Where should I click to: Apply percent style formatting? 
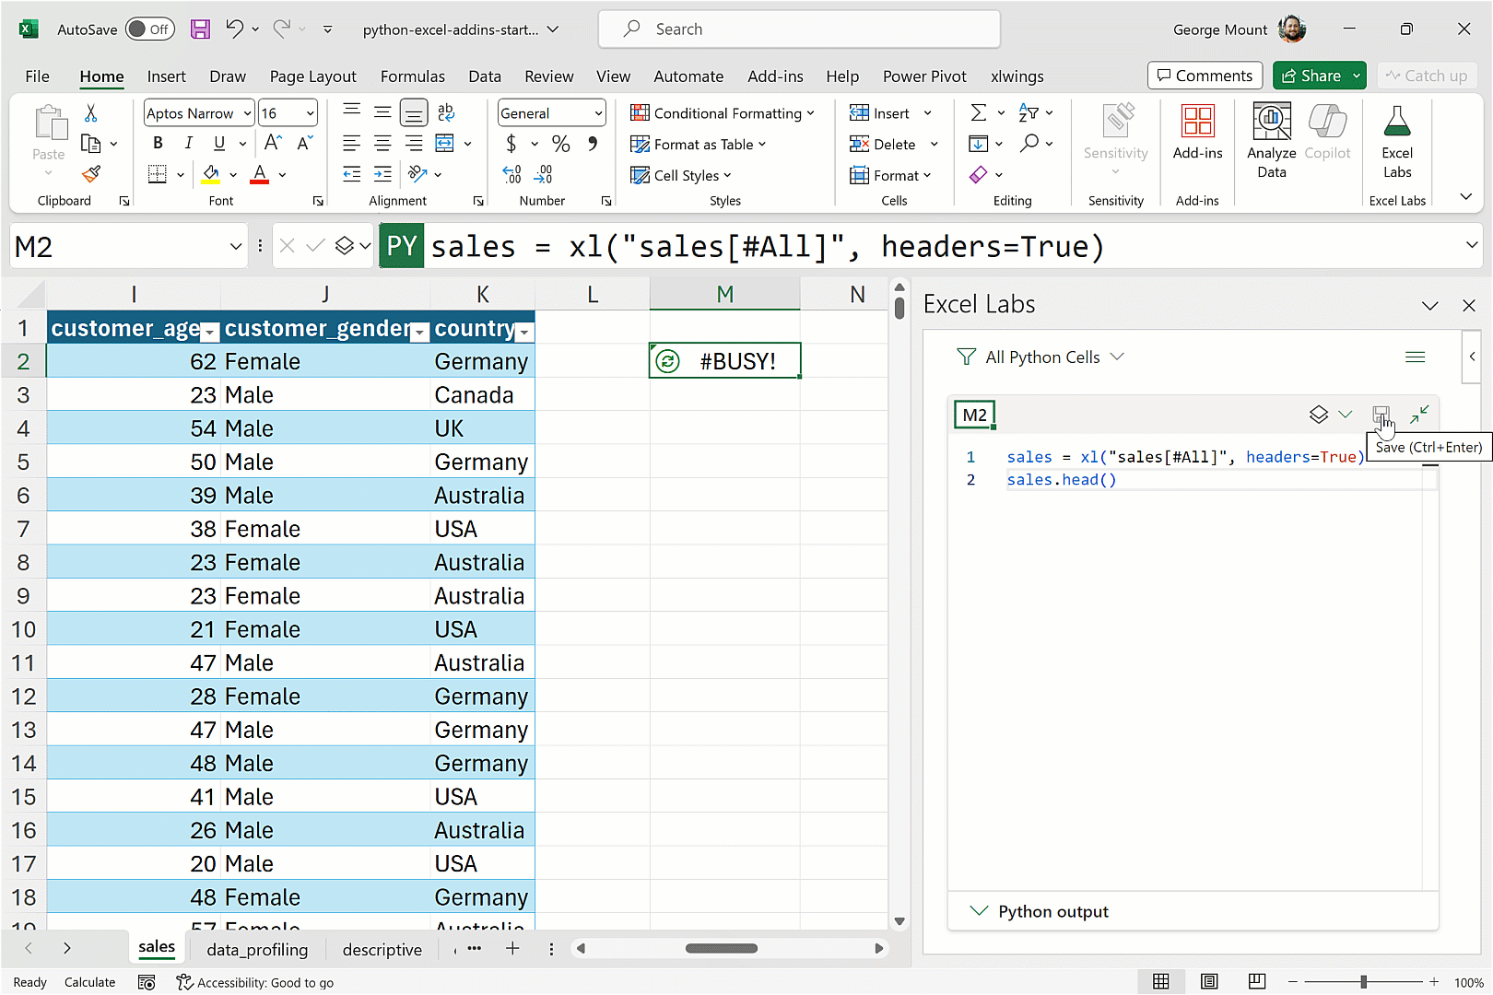pyautogui.click(x=560, y=144)
